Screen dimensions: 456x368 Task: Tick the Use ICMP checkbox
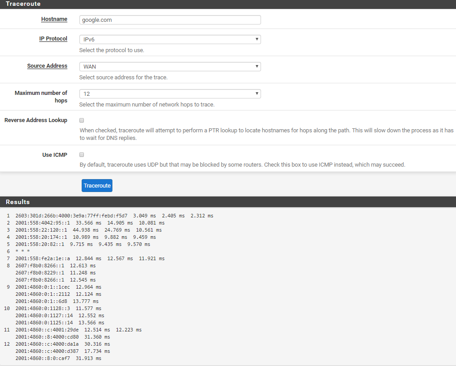click(x=82, y=155)
